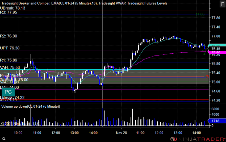Click the 74.60 price axis label
The width and height of the screenshot is (226, 142).
pos(216,91)
